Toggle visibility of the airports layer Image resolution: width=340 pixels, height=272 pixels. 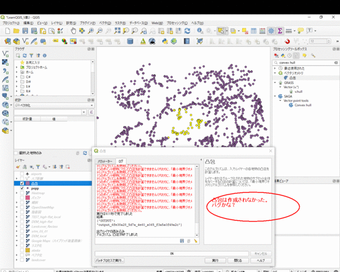coord(22,174)
